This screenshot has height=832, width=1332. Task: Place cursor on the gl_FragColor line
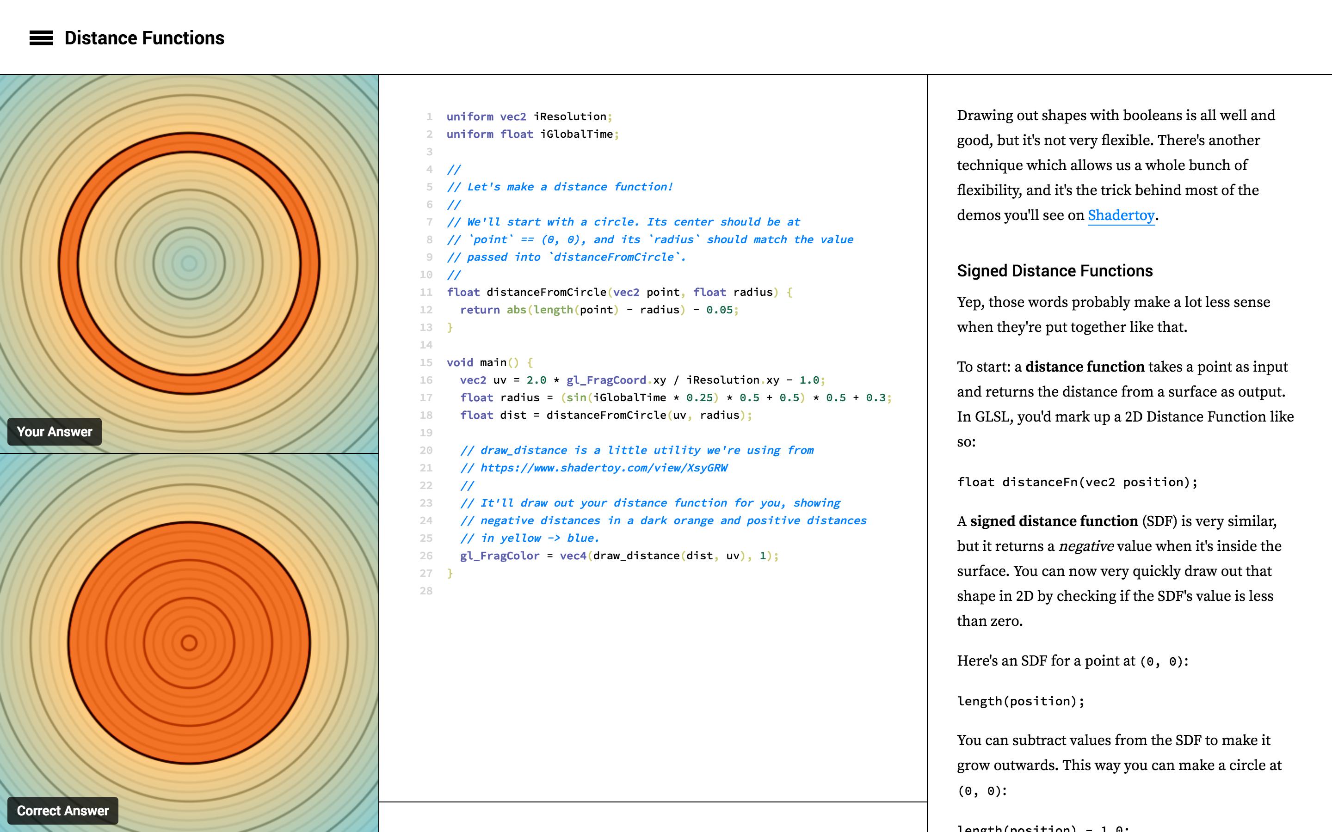pos(619,556)
